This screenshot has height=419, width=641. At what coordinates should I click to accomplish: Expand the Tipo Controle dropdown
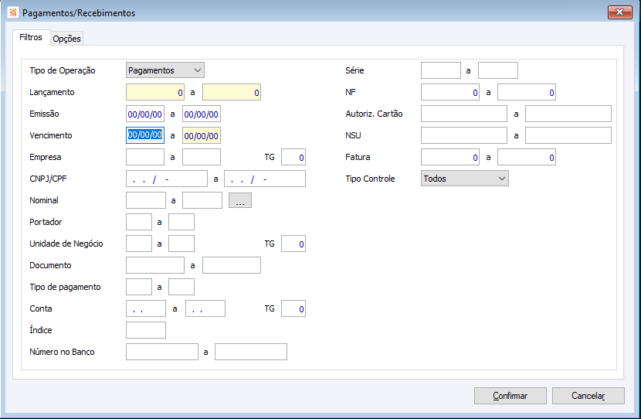tap(465, 179)
